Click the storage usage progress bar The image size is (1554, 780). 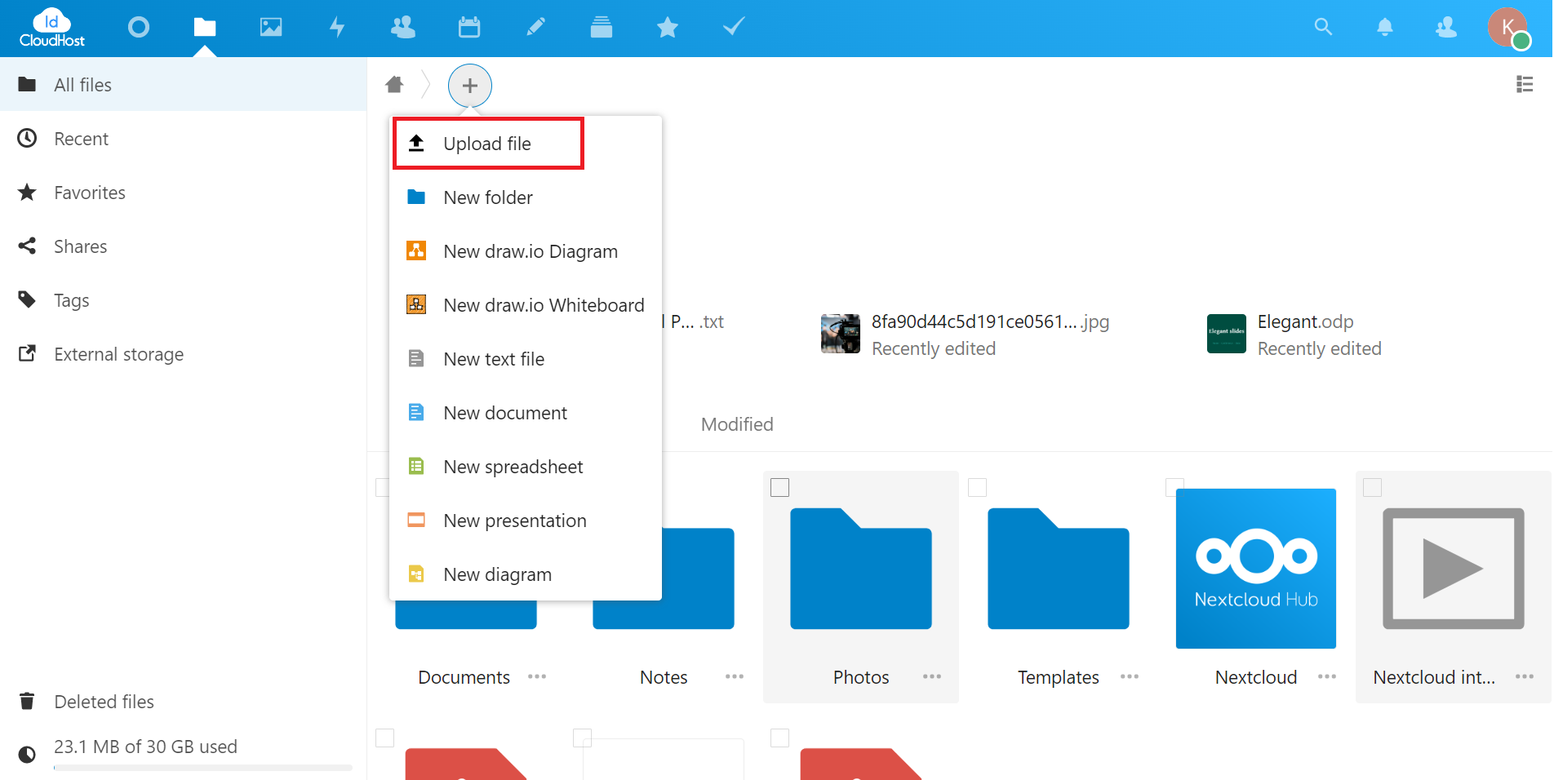(x=201, y=768)
